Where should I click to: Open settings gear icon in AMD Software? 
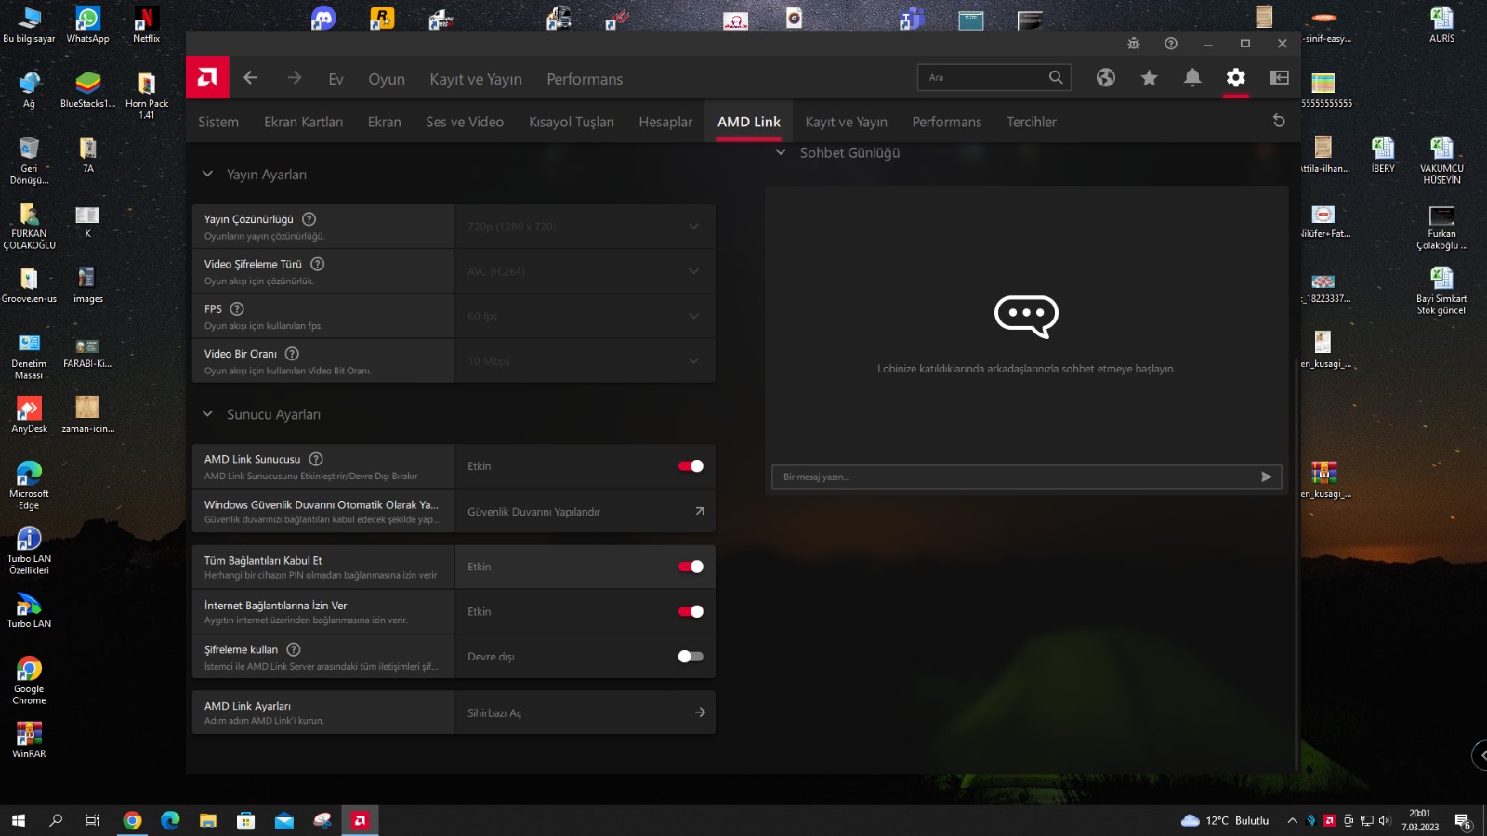pos(1235,78)
